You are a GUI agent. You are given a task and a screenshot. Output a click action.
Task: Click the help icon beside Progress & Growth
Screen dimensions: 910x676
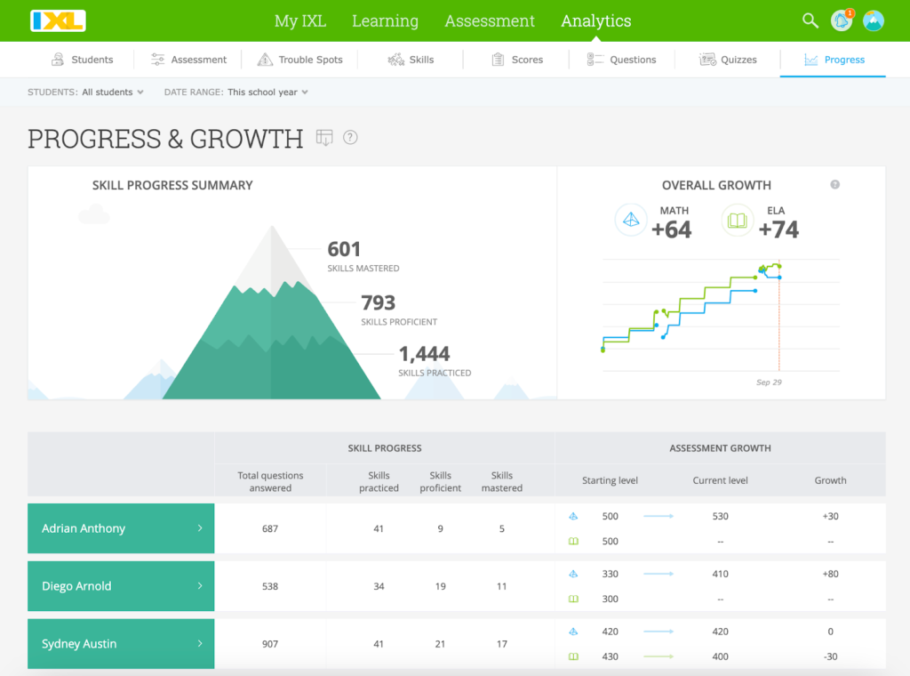(x=350, y=138)
